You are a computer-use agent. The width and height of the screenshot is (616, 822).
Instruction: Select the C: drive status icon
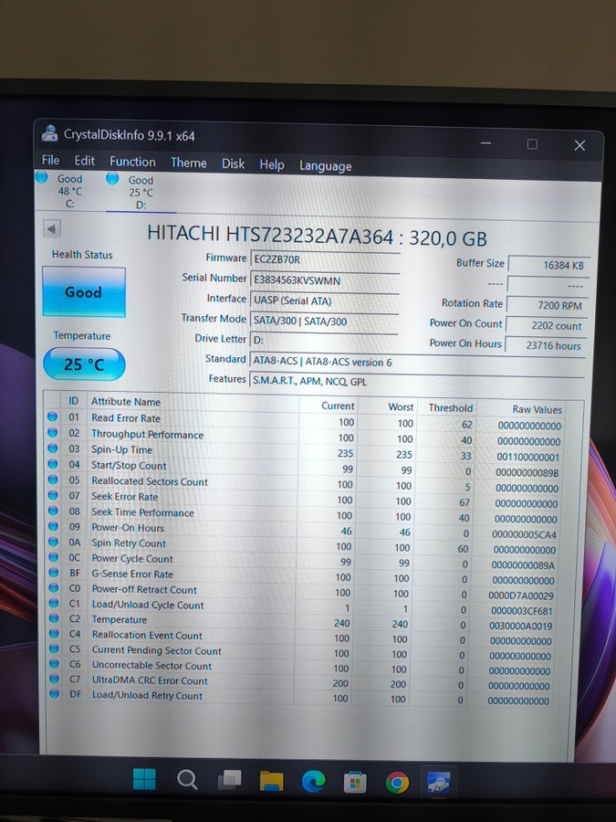[x=41, y=177]
